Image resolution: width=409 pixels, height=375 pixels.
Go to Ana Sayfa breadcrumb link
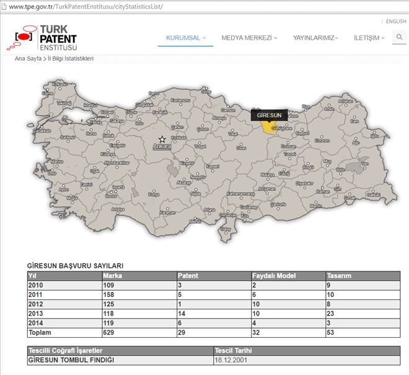tap(28, 59)
